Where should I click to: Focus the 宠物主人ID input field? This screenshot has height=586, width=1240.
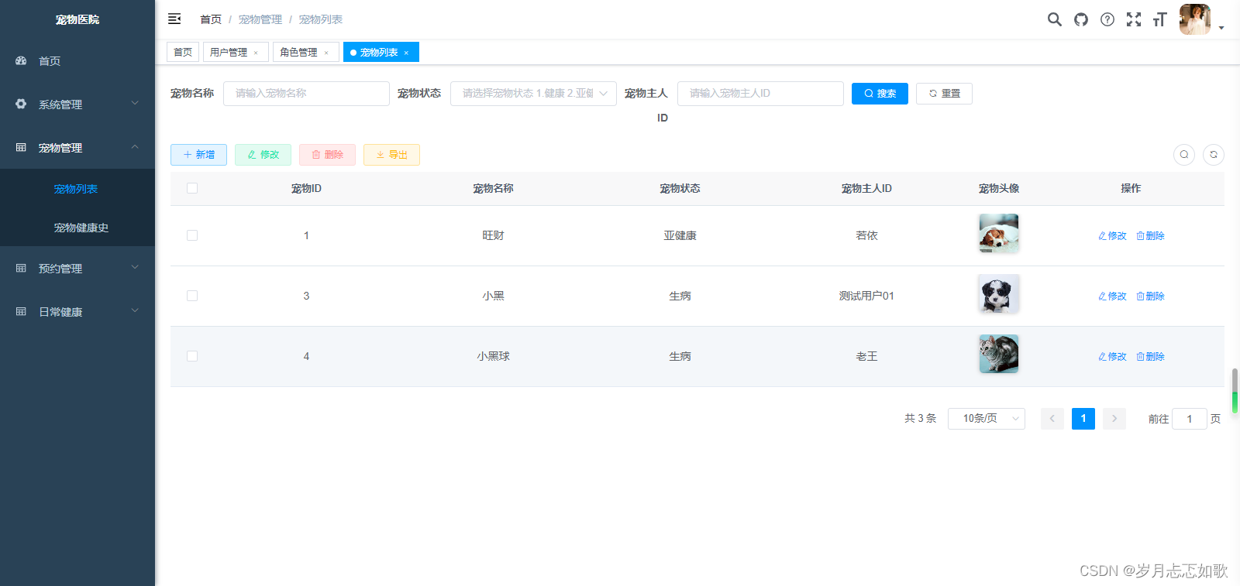[760, 94]
